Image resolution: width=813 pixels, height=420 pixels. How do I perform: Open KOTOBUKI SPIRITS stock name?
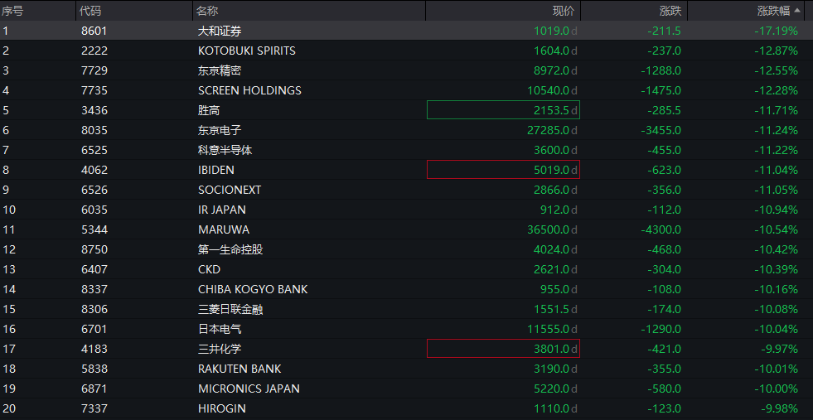coord(246,51)
